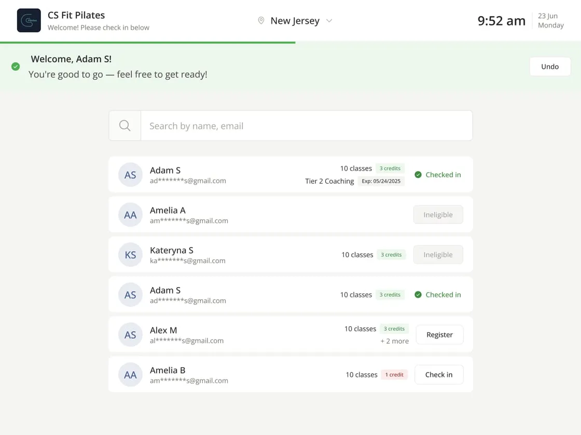Expand Alex M's '+ 2 more' memberships
The image size is (581, 435).
pyautogui.click(x=394, y=341)
